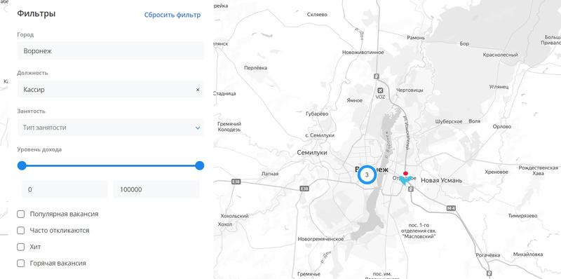The width and height of the screenshot is (561, 279).
Task: Click the Губарёво map label
Action: coord(317,114)
